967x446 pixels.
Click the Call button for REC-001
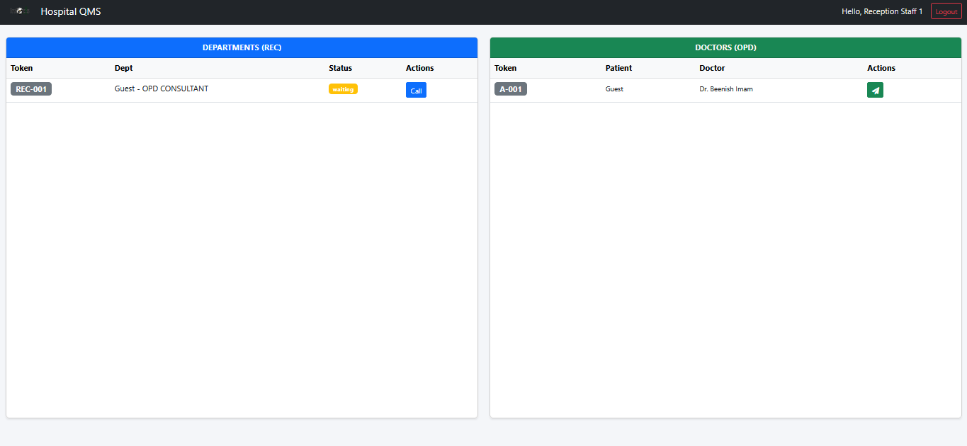click(416, 90)
